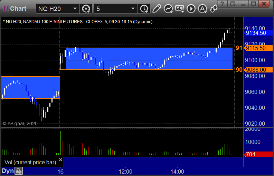Click the Chart window title text
This screenshot has height=176, width=274.
click(x=18, y=9)
